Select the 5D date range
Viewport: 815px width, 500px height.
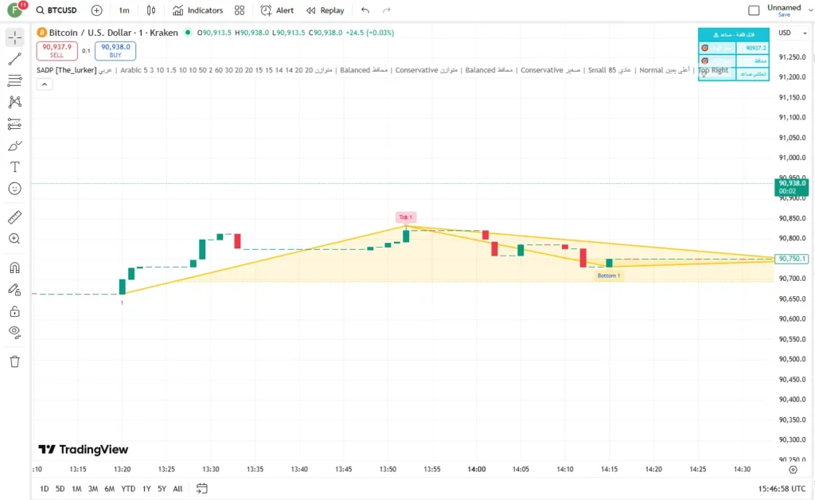tap(60, 489)
